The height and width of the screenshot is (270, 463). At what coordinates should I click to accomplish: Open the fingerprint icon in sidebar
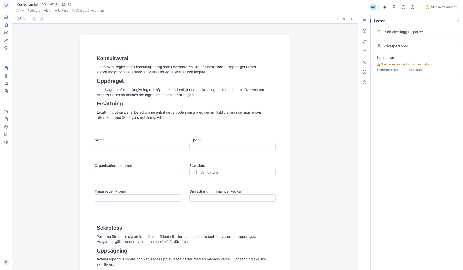pyautogui.click(x=6, y=48)
